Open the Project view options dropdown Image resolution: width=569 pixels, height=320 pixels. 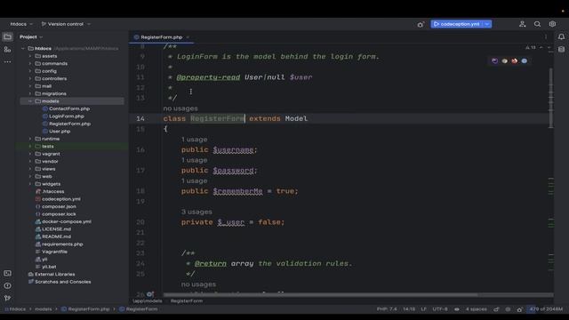click(31, 36)
